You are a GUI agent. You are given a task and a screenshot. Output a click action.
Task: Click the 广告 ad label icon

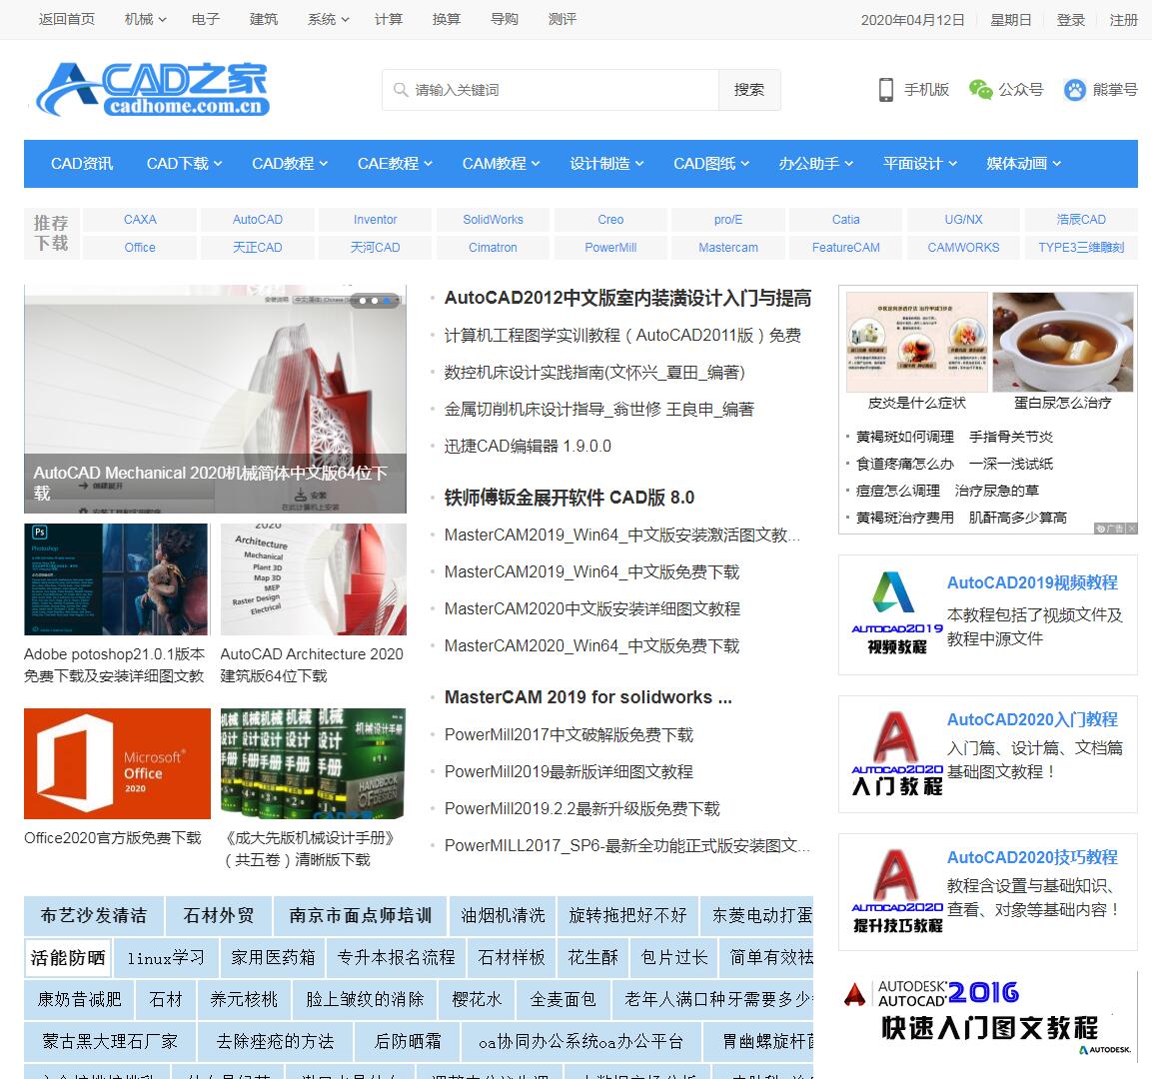pos(1109,529)
